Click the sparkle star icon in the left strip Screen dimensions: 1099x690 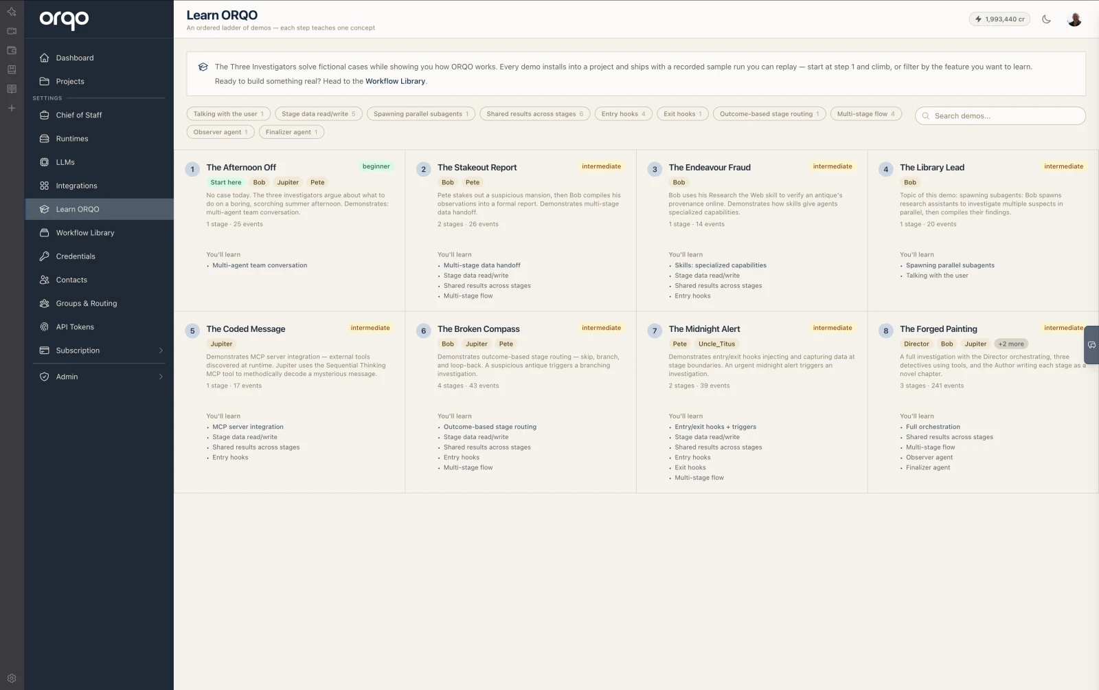click(12, 12)
